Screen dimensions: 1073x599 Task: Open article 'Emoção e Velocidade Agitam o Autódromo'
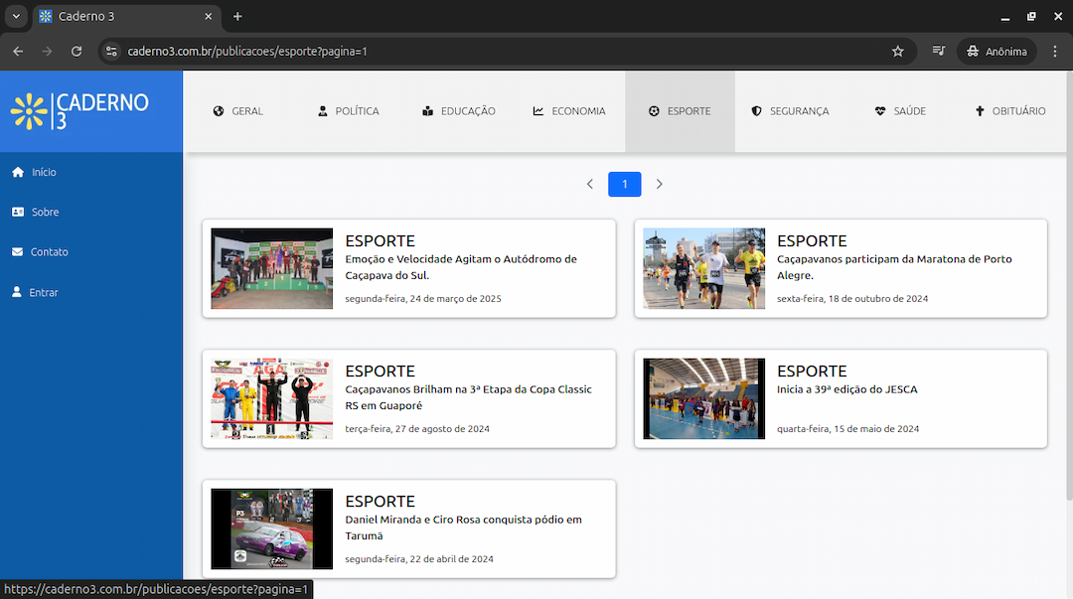(461, 267)
